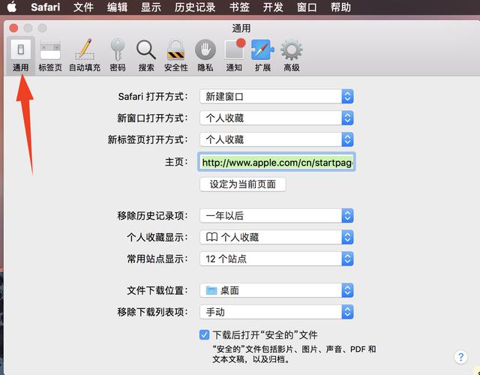Expand the 新窗口打开方式 dropdown

tap(277, 118)
